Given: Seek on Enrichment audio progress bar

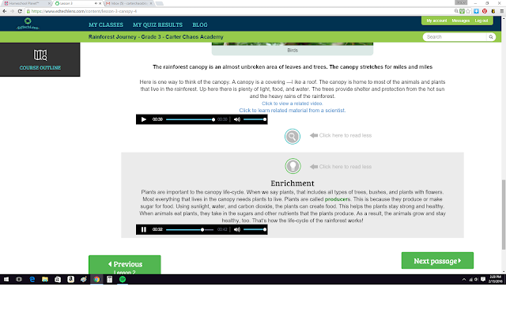Looking at the screenshot, I should 190,229.
